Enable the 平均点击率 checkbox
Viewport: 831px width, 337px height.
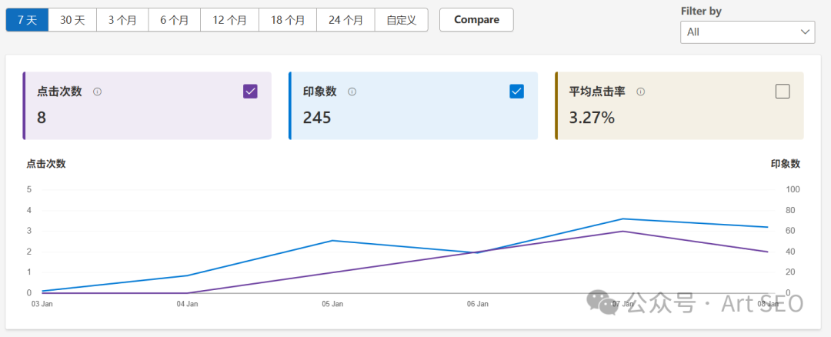click(x=783, y=92)
